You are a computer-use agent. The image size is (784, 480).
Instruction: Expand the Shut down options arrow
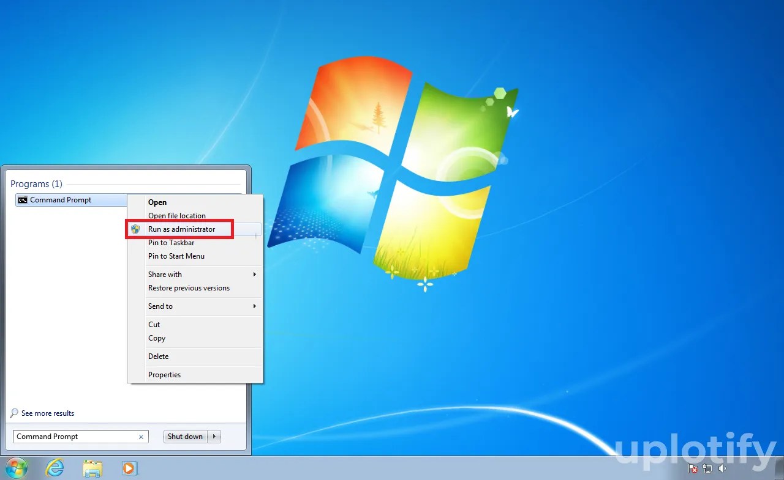click(x=214, y=436)
